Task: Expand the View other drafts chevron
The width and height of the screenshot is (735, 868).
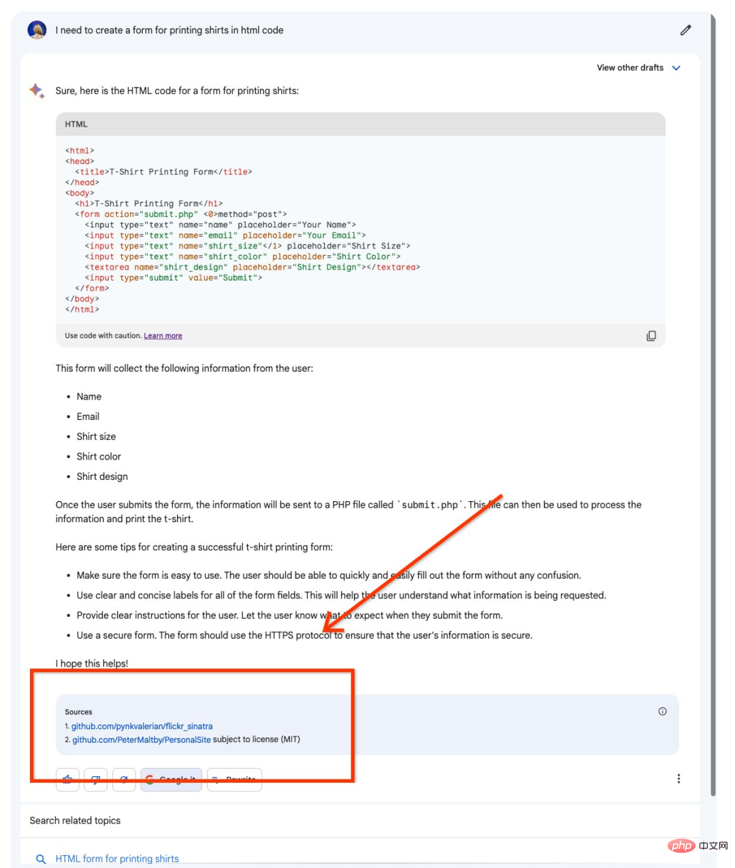Action: coord(676,67)
